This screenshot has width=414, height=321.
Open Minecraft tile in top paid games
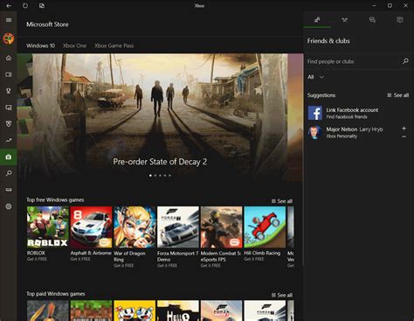[91, 311]
